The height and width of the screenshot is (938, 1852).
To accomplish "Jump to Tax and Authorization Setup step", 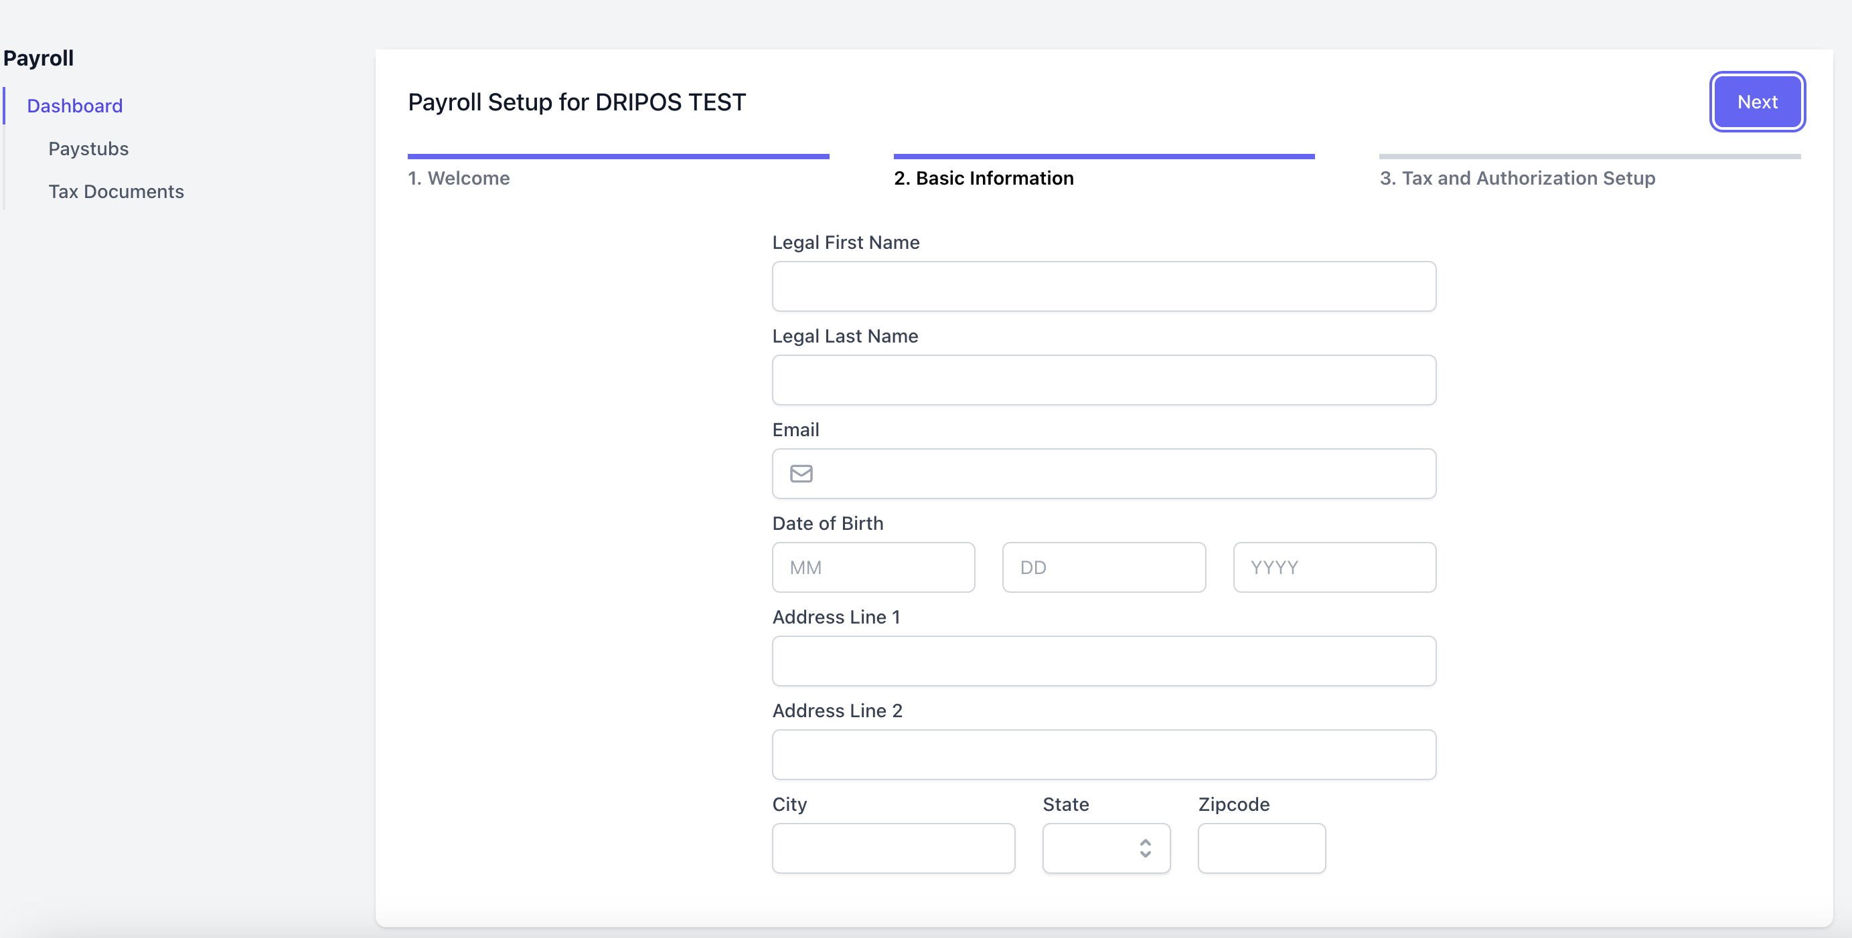I will [x=1517, y=178].
